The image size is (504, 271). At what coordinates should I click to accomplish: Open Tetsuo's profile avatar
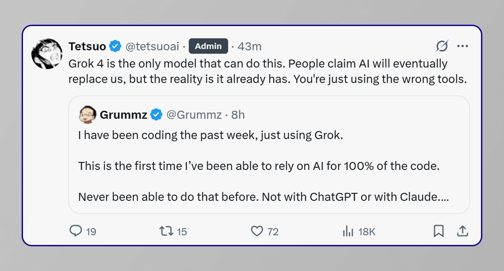coord(46,54)
